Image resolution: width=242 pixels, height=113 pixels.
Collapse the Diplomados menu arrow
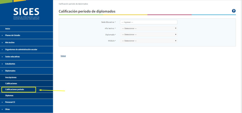coord(2,71)
